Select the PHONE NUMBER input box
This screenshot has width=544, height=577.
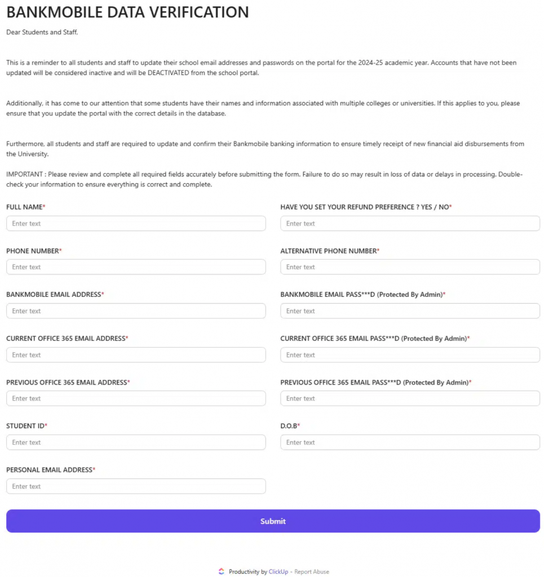coord(135,267)
